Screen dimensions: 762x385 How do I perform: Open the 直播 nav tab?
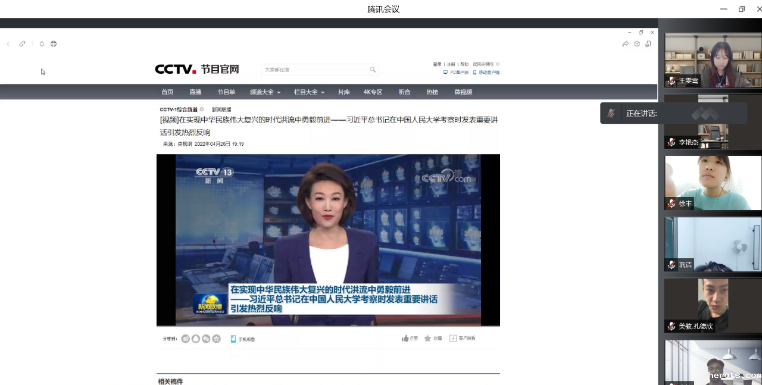point(195,92)
